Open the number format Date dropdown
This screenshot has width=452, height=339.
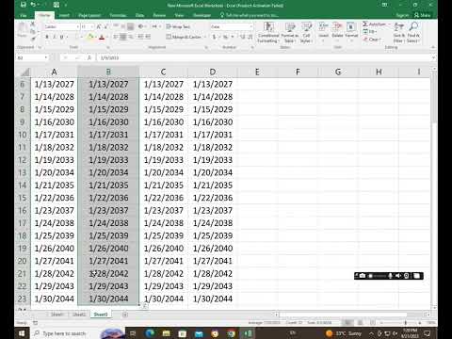pos(251,27)
